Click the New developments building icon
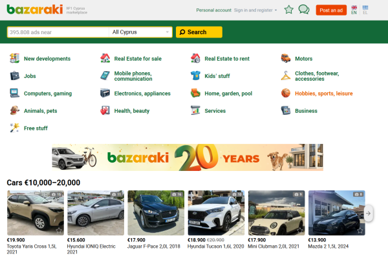Image resolution: width=388 pixels, height=260 pixels. [x=15, y=59]
